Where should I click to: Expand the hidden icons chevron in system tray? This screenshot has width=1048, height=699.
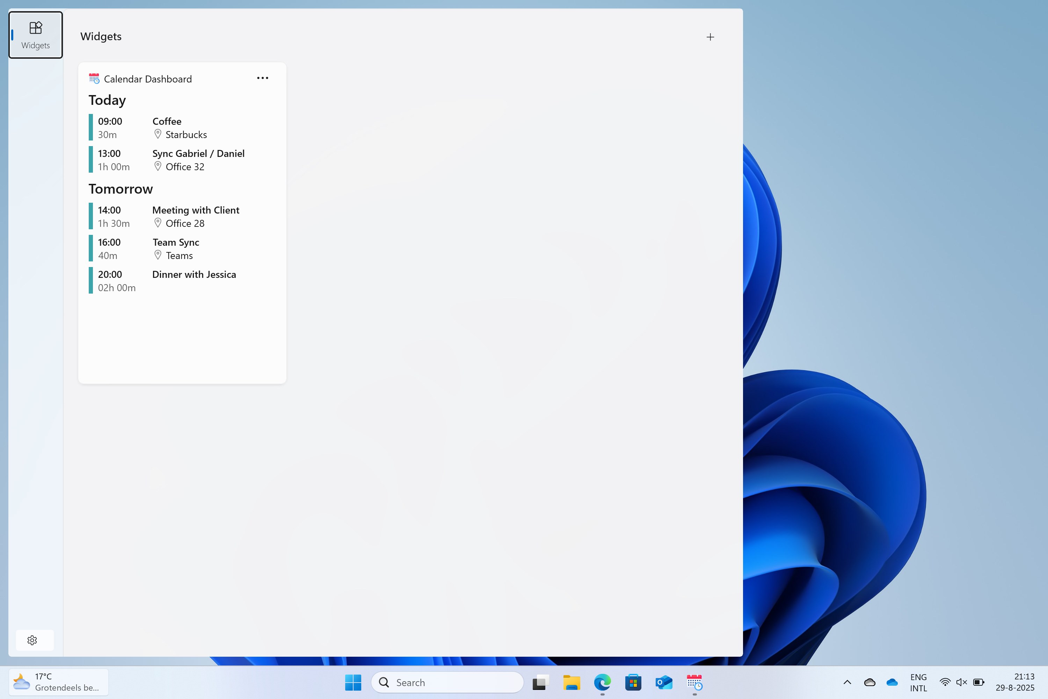point(847,682)
